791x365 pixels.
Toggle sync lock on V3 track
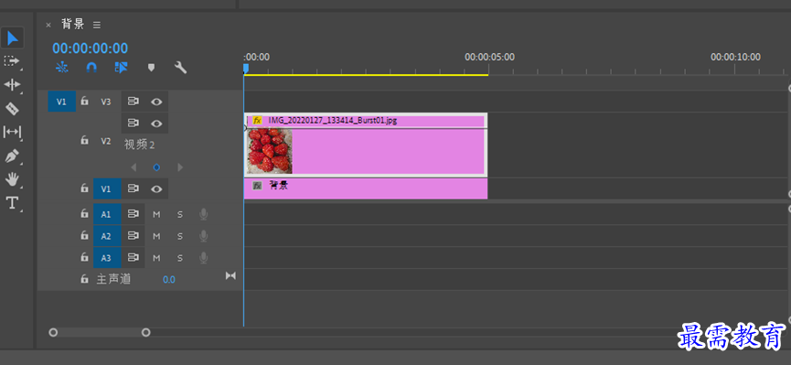(134, 102)
